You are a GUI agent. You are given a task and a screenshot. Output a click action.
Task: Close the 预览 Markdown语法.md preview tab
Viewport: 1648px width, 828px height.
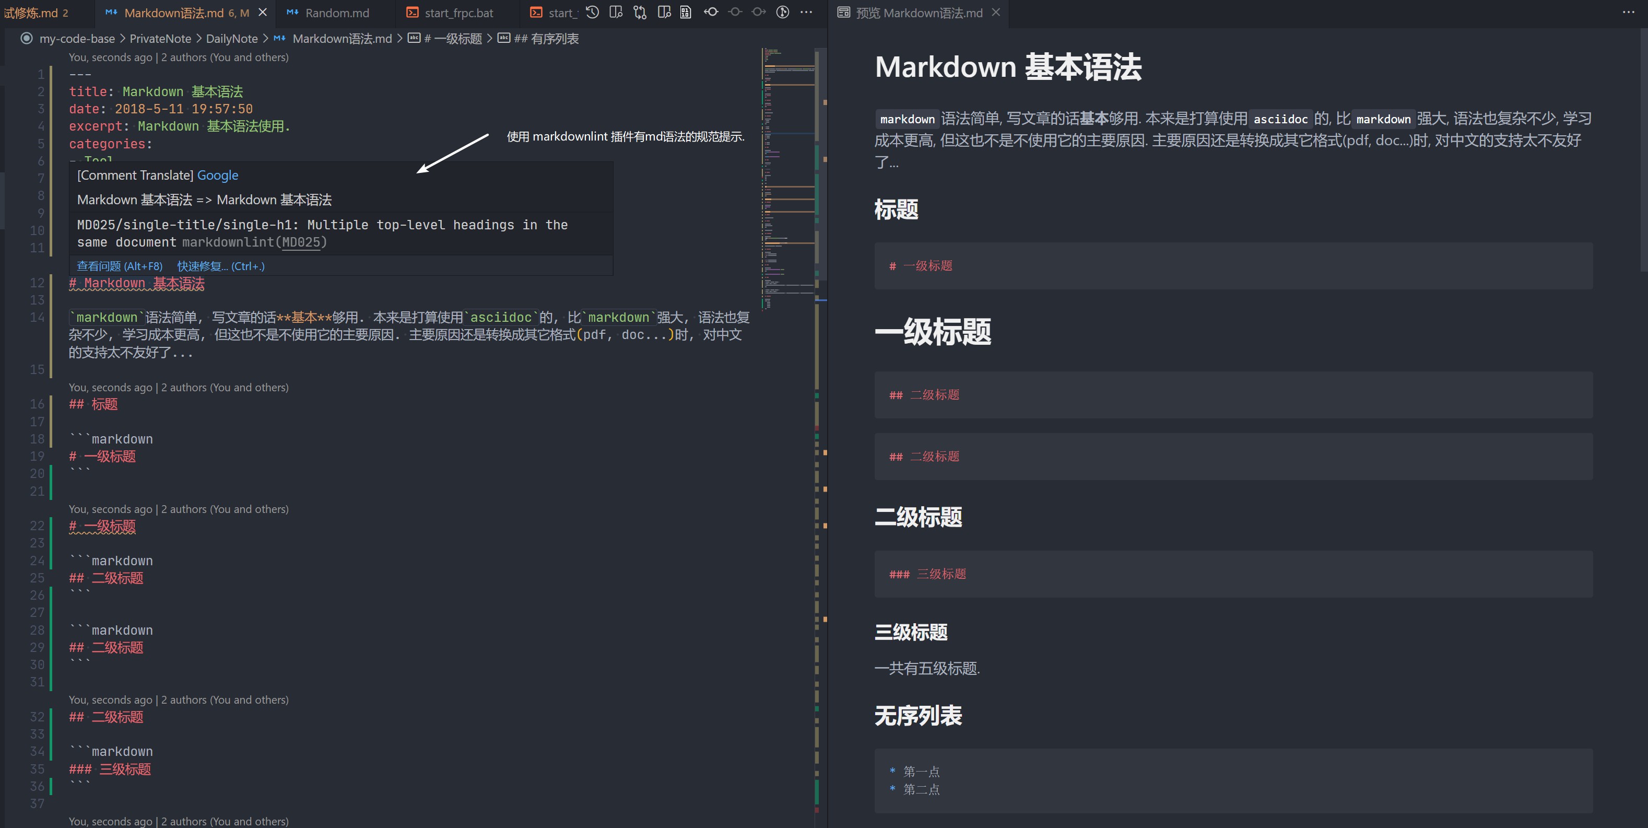coord(995,12)
